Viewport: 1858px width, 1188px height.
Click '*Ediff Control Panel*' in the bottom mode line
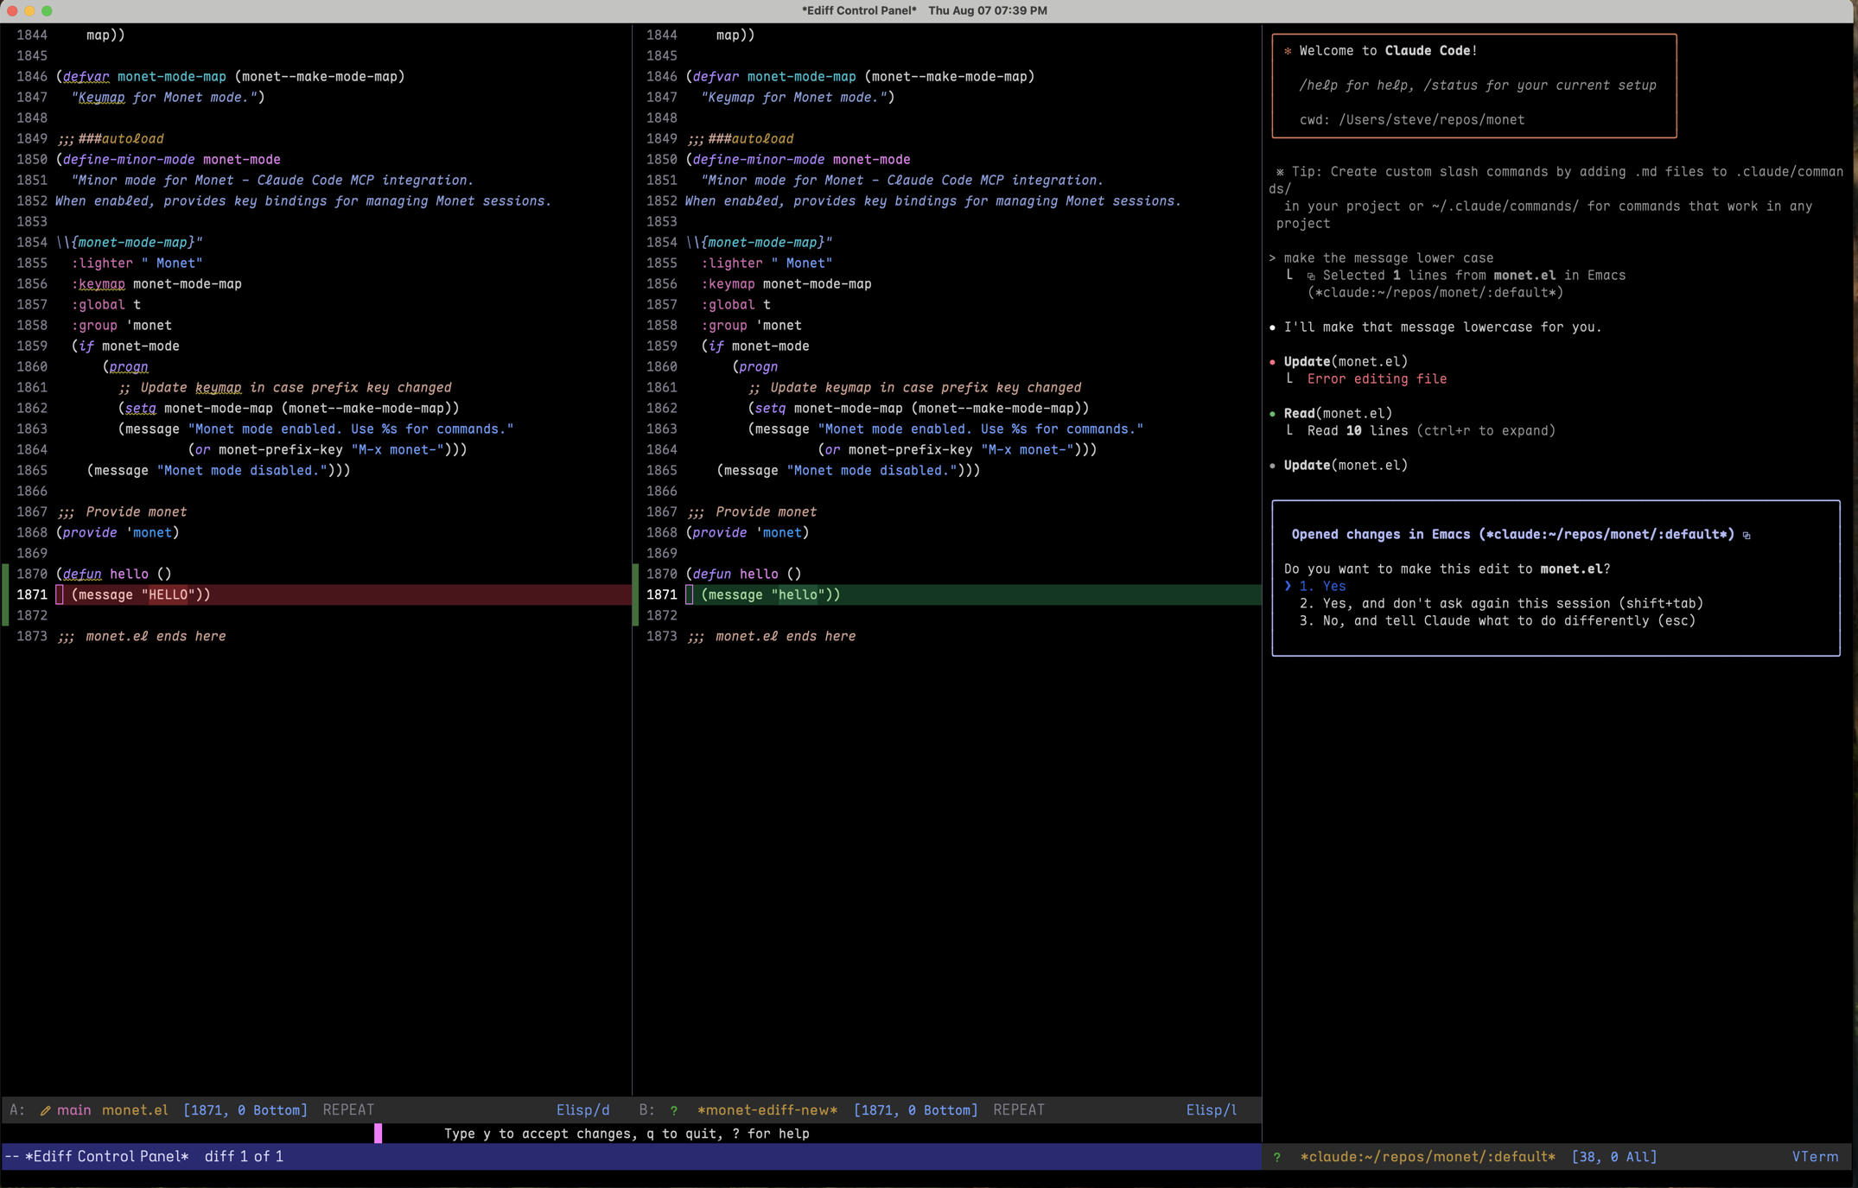(x=106, y=1157)
